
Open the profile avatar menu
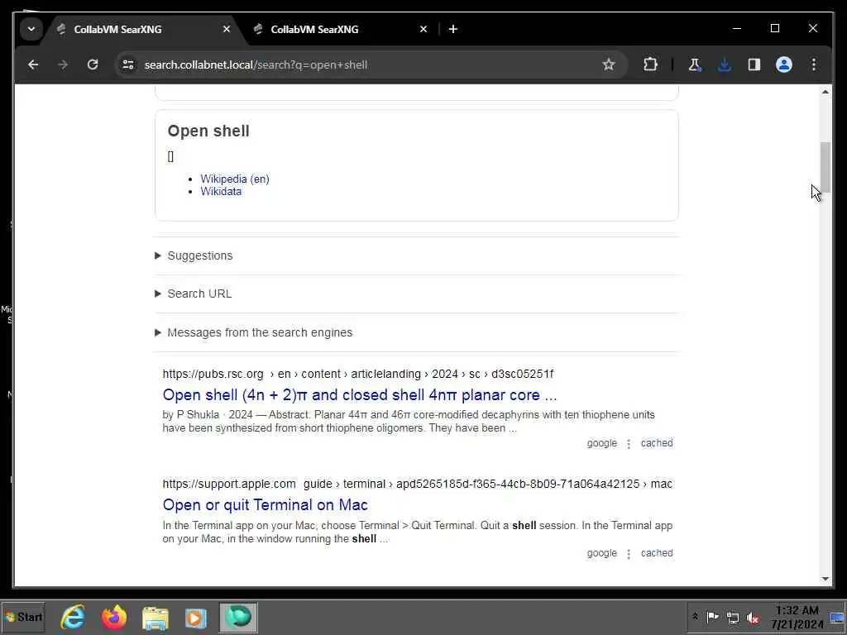tap(784, 64)
